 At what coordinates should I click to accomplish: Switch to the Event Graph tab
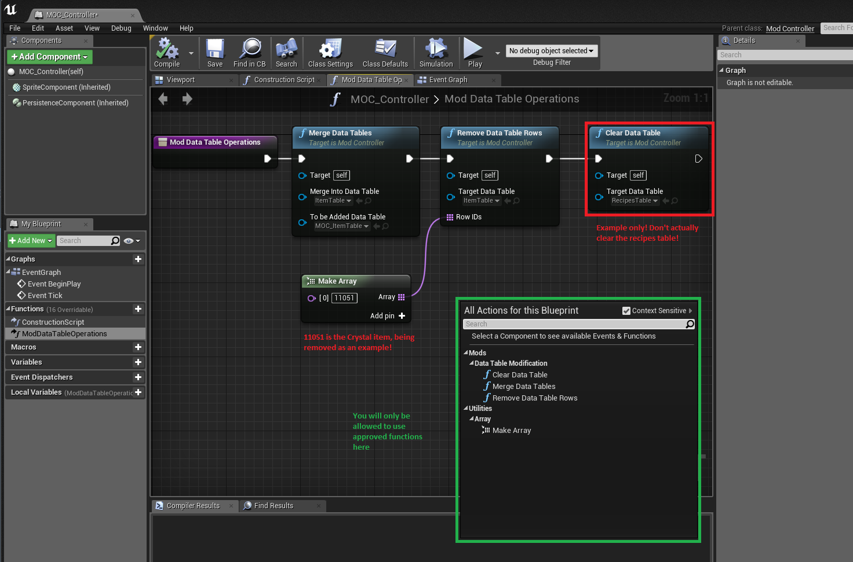pyautogui.click(x=448, y=80)
